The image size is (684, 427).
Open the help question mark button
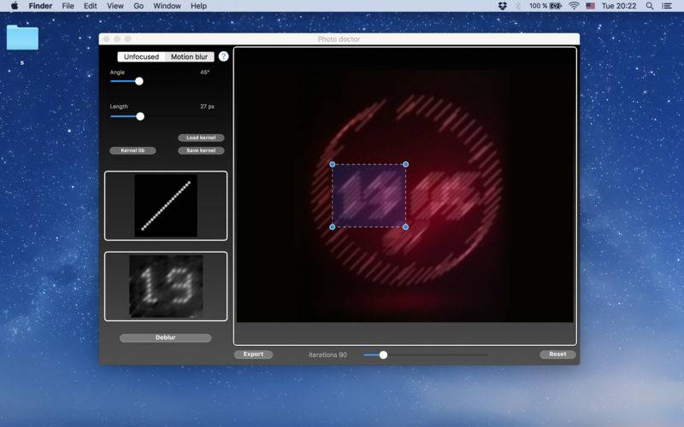[223, 56]
